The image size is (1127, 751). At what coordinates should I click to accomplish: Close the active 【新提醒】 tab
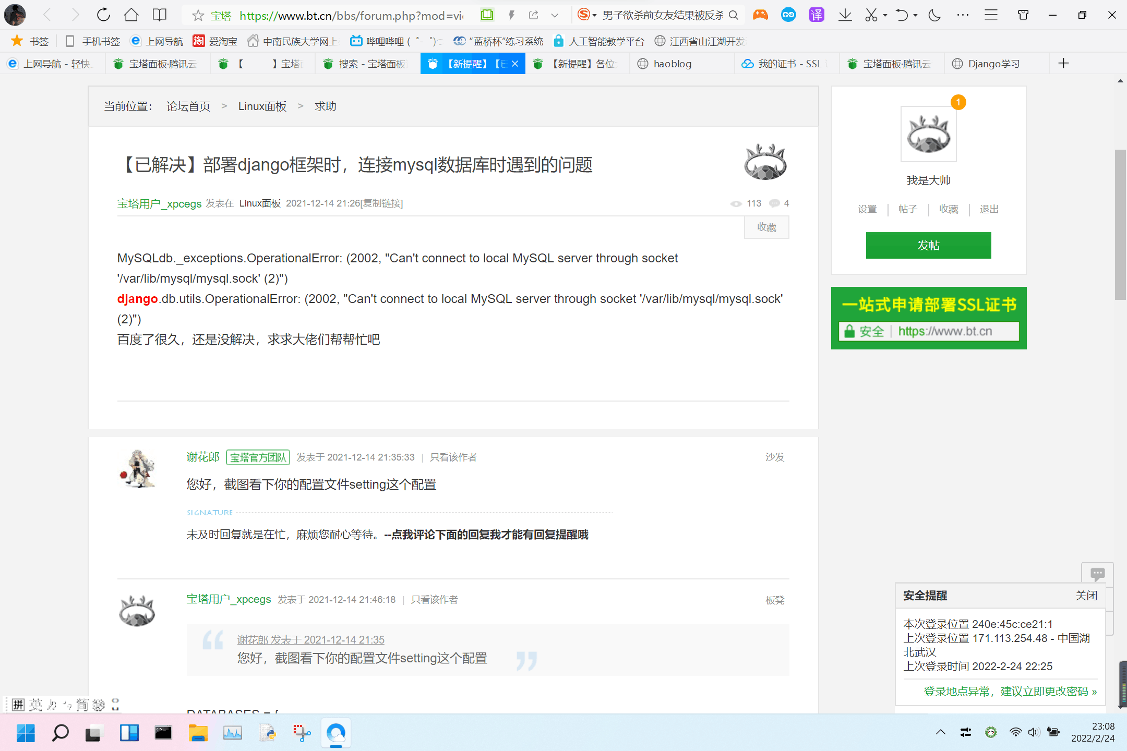[515, 64]
